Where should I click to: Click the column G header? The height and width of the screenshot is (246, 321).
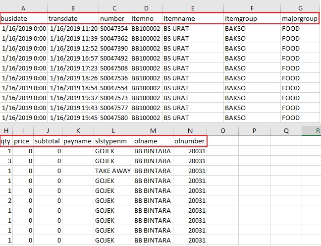point(300,8)
